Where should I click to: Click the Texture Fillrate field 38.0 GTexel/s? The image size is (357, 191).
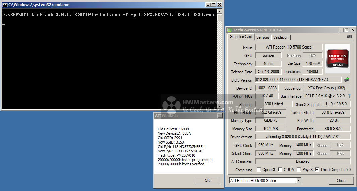tap(333, 112)
